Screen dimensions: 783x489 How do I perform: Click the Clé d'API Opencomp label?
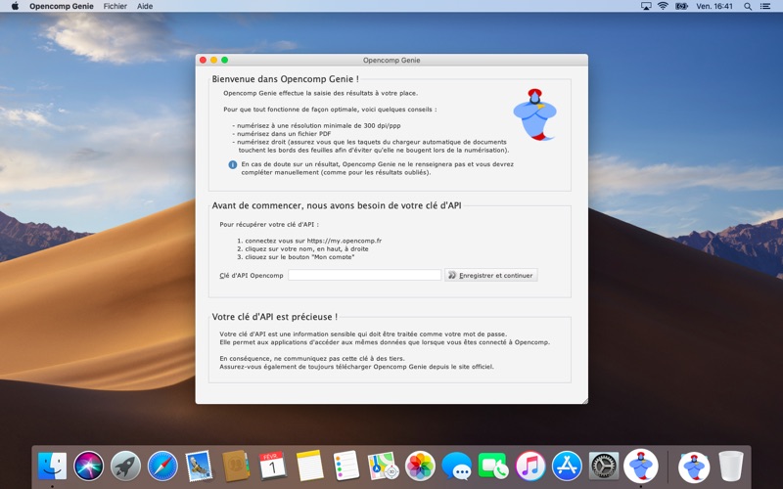coord(252,276)
